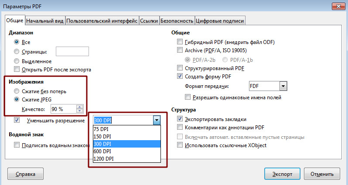Expand the resolution DPI dropdown arrow
Viewport: 348px width, 185px height.
pyautogui.click(x=157, y=120)
